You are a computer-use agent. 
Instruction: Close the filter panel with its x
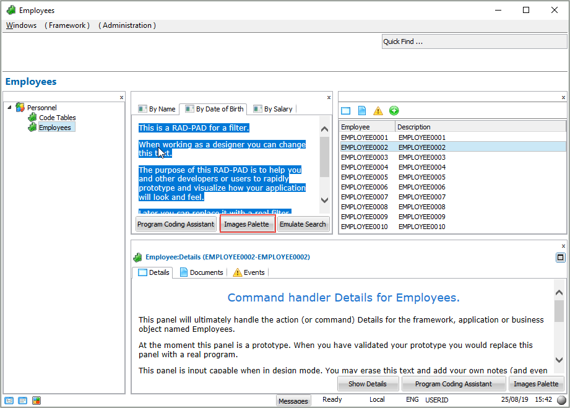(329, 97)
